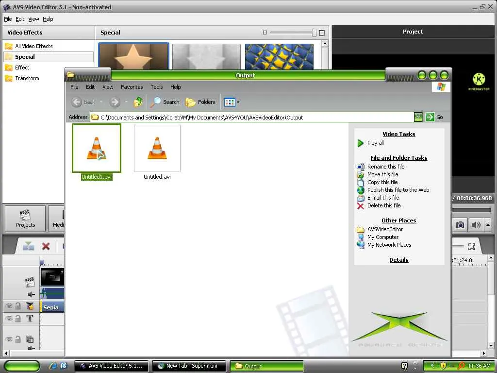Screen dimensions: 497x373
Task: Collapse the Video Tasks section header
Action: [x=399, y=134]
